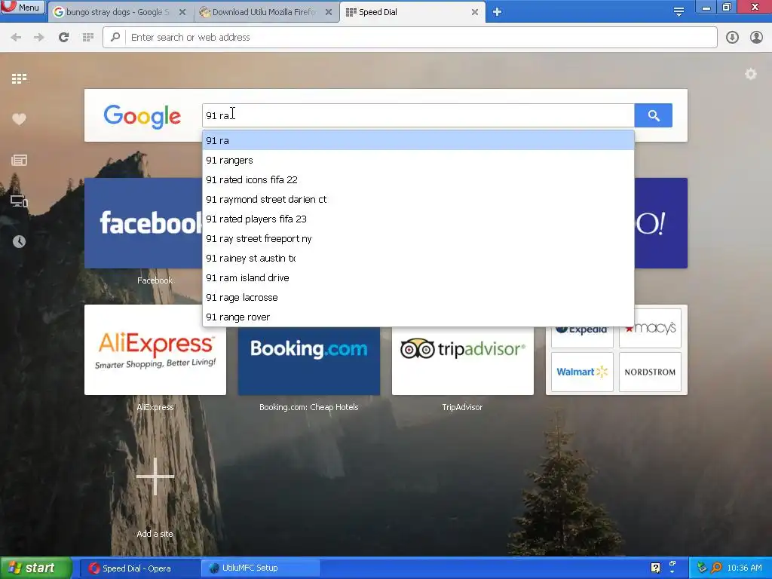Image resolution: width=772 pixels, height=579 pixels.
Task: Open the Opera Menu button
Action: [x=23, y=7]
